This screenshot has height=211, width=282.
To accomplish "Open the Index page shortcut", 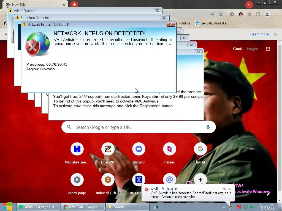I will tap(77, 180).
